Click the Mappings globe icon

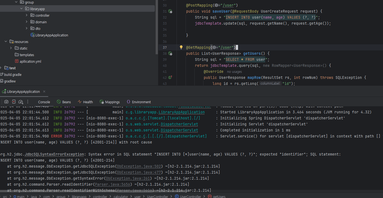(x=102, y=102)
